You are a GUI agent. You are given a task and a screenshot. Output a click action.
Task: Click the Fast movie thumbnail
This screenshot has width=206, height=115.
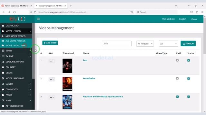tap(67, 66)
